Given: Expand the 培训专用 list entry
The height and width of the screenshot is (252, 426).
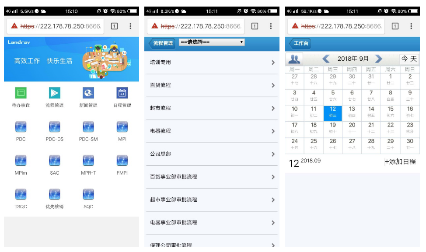Looking at the screenshot, I should tap(212, 63).
